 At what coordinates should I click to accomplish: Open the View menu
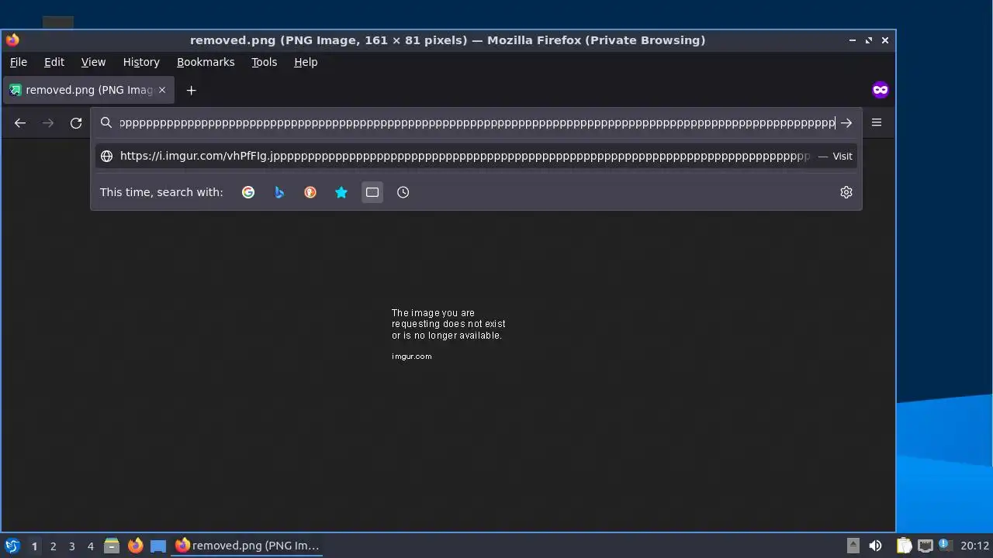[93, 62]
